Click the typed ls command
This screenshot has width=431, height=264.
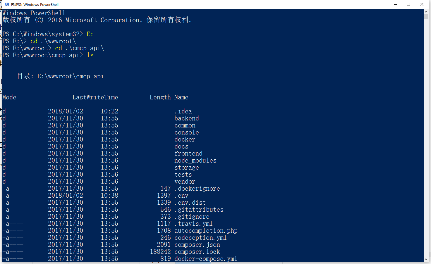[x=90, y=55]
